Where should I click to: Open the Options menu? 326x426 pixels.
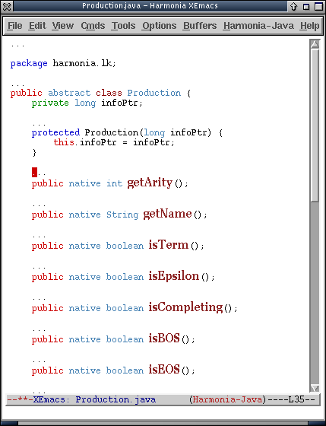[x=160, y=26]
